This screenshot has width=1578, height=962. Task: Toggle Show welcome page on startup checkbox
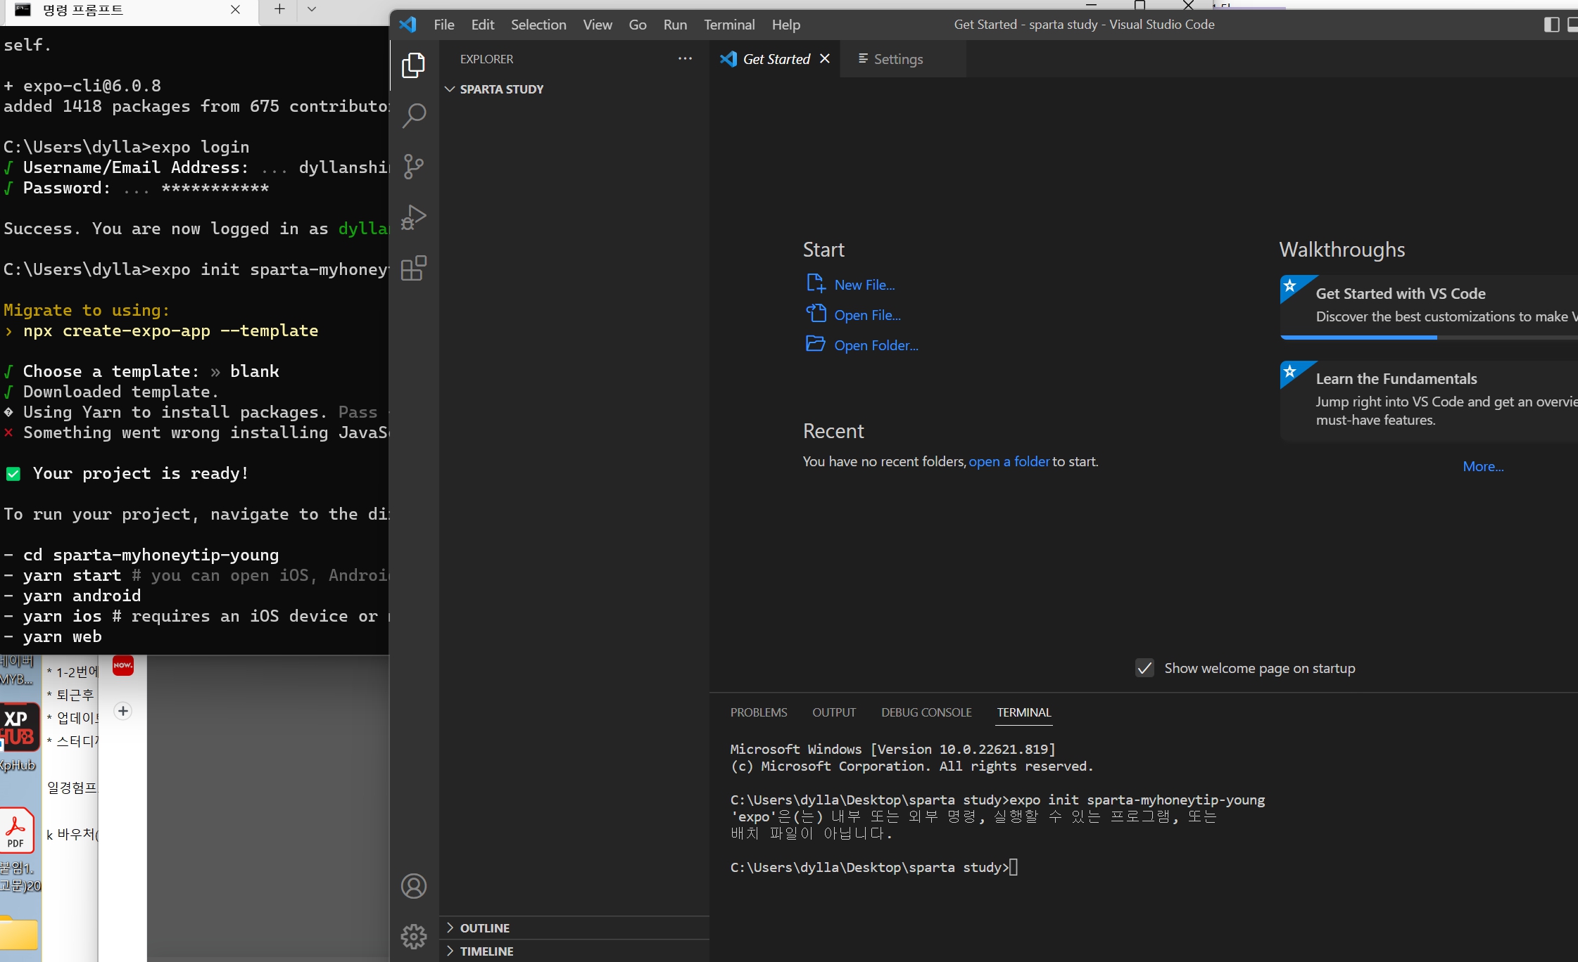1145,668
